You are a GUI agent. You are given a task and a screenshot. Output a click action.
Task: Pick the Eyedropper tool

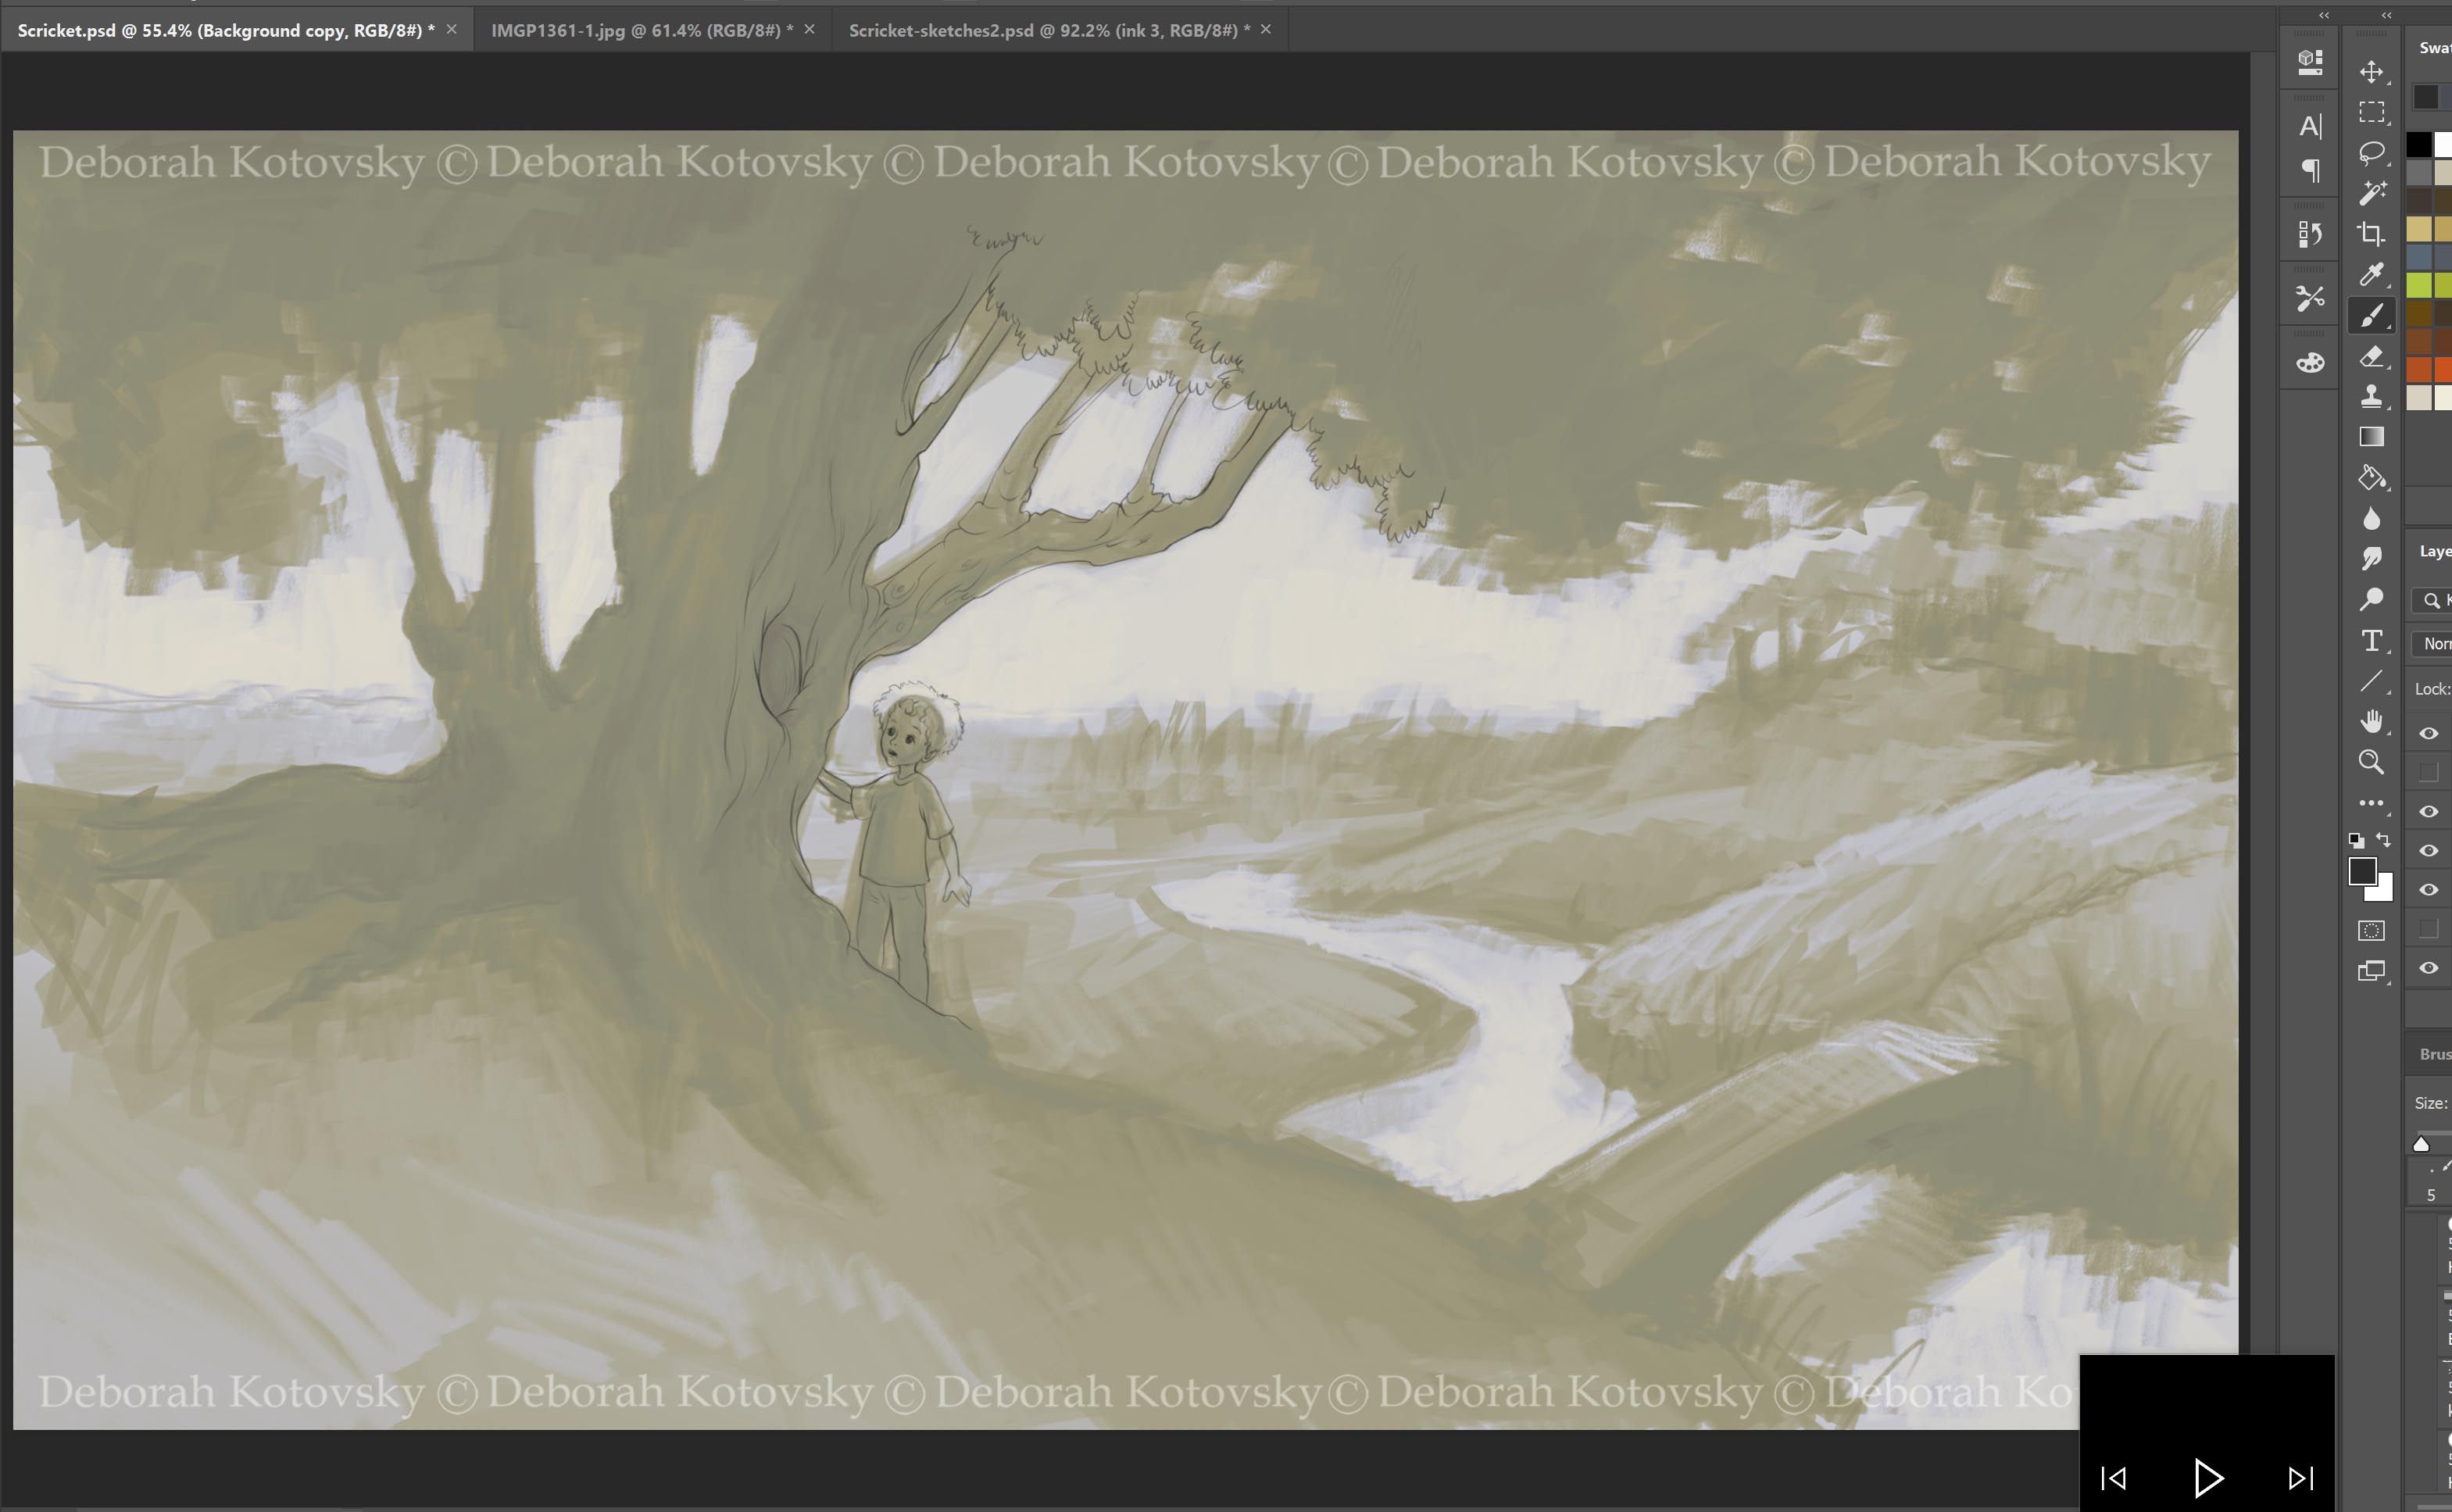tap(2371, 275)
